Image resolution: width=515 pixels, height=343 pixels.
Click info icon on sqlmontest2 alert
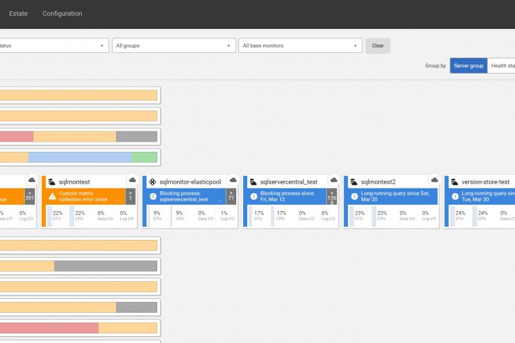[354, 197]
